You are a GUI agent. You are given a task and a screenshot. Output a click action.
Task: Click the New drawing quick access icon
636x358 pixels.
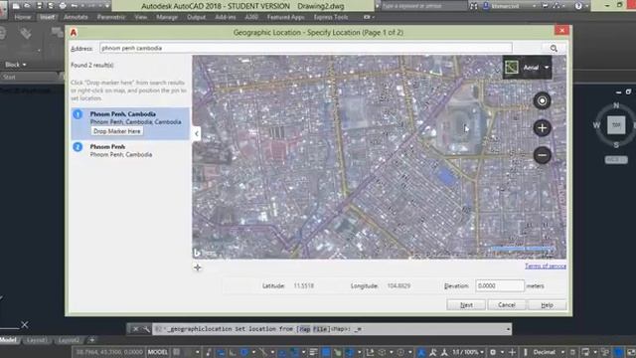16,6
